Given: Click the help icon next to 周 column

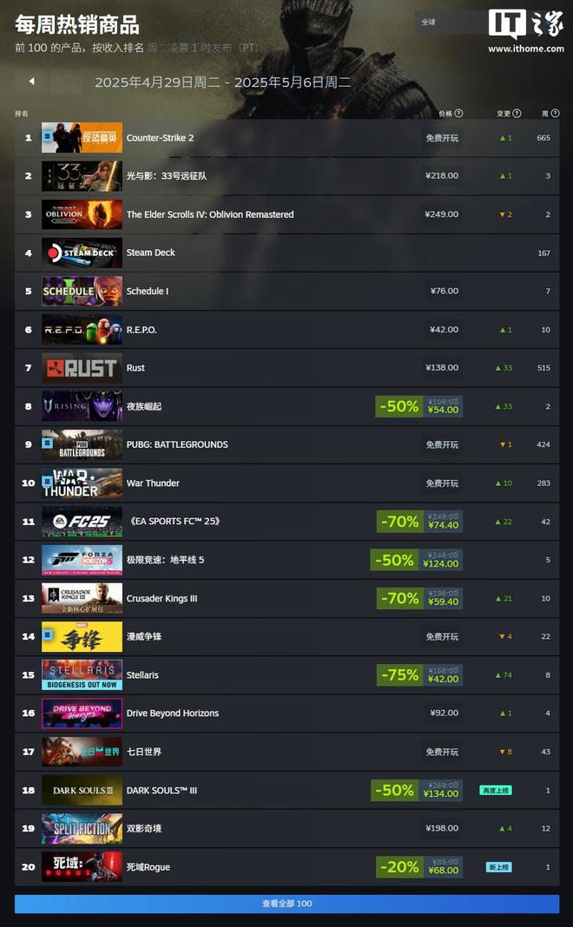Looking at the screenshot, I should point(555,114).
